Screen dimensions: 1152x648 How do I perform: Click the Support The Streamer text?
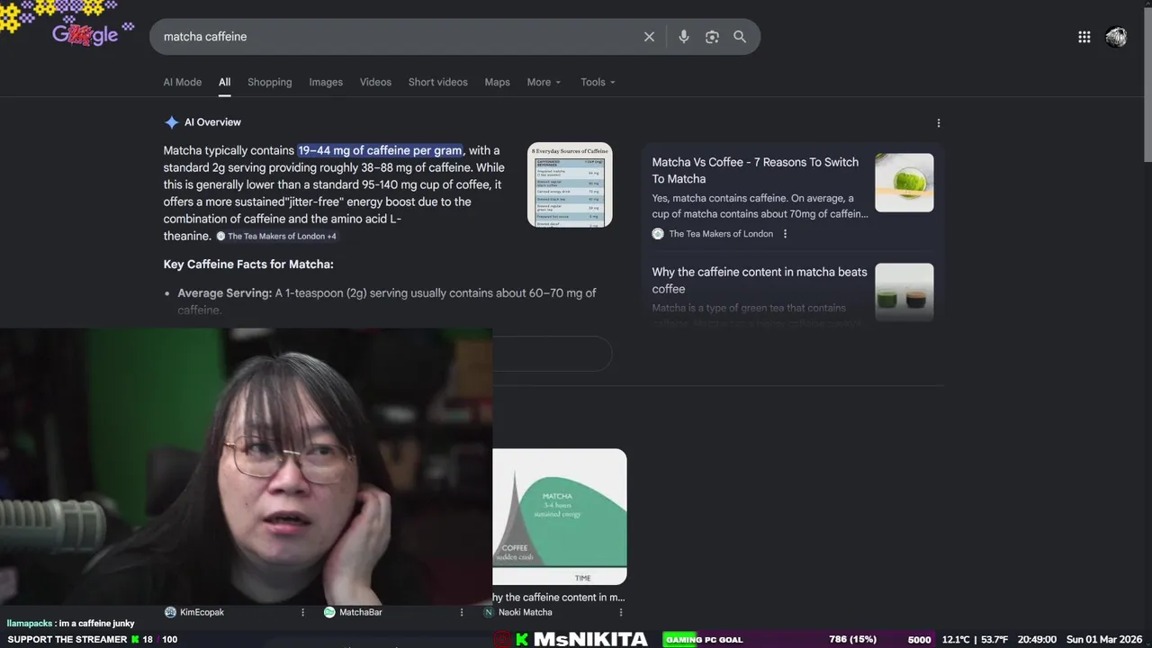click(x=67, y=640)
